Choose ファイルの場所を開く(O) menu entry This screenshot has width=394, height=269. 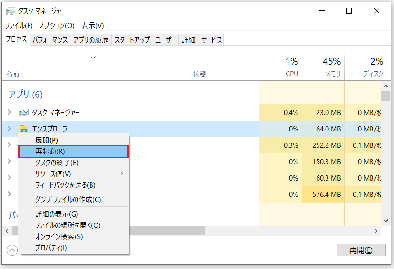pyautogui.click(x=74, y=225)
